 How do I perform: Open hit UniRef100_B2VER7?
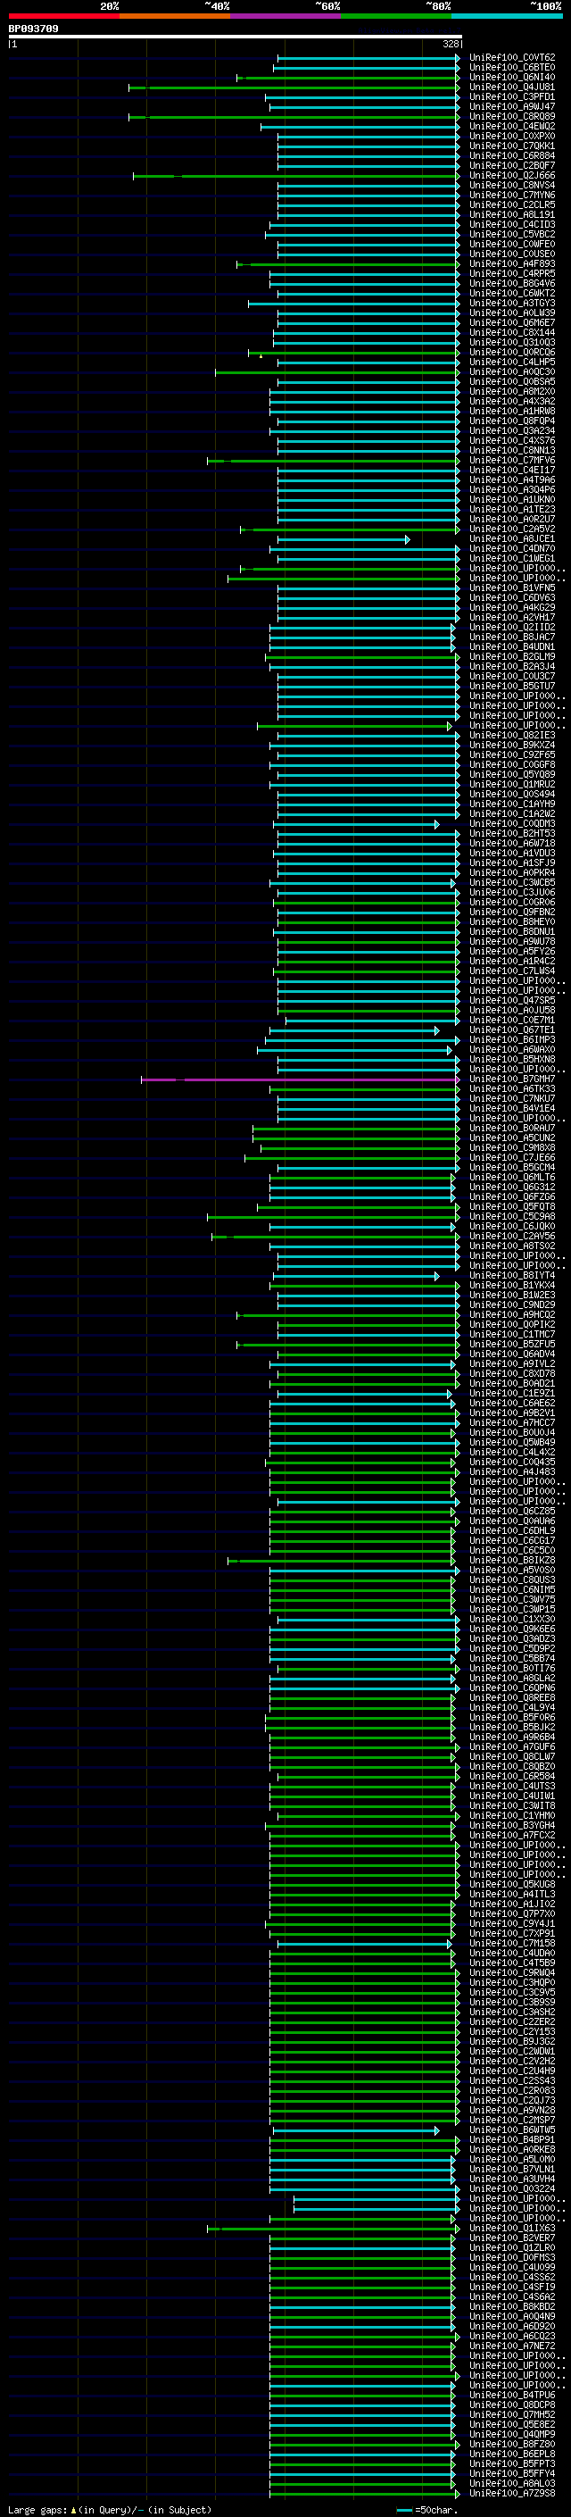point(512,2238)
